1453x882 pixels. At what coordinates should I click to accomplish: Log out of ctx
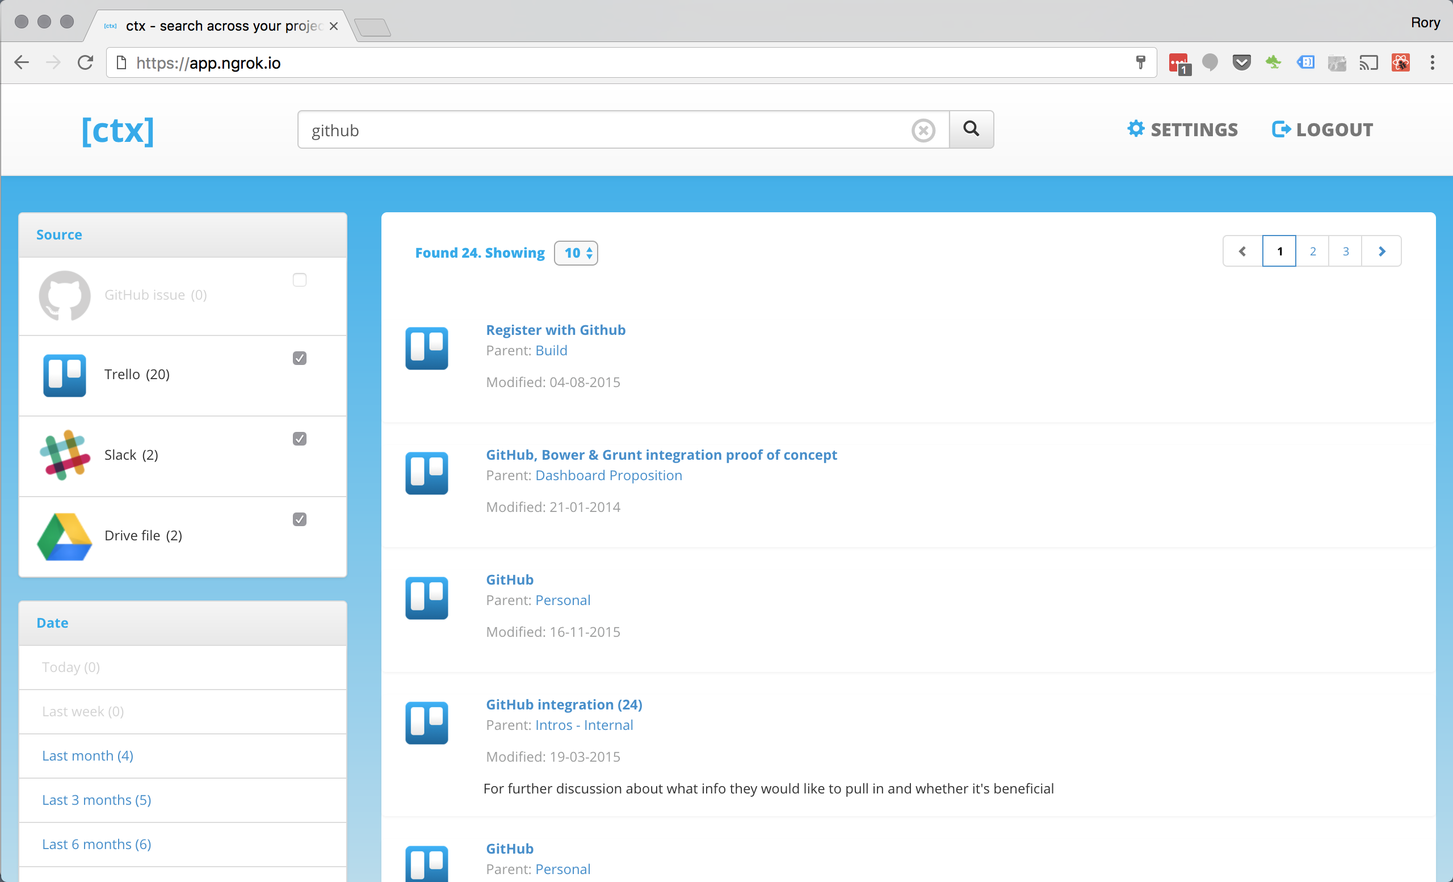[x=1322, y=129]
